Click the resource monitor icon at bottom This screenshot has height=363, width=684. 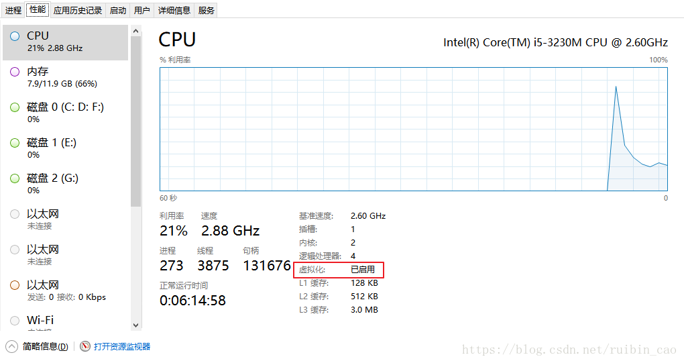[85, 346]
